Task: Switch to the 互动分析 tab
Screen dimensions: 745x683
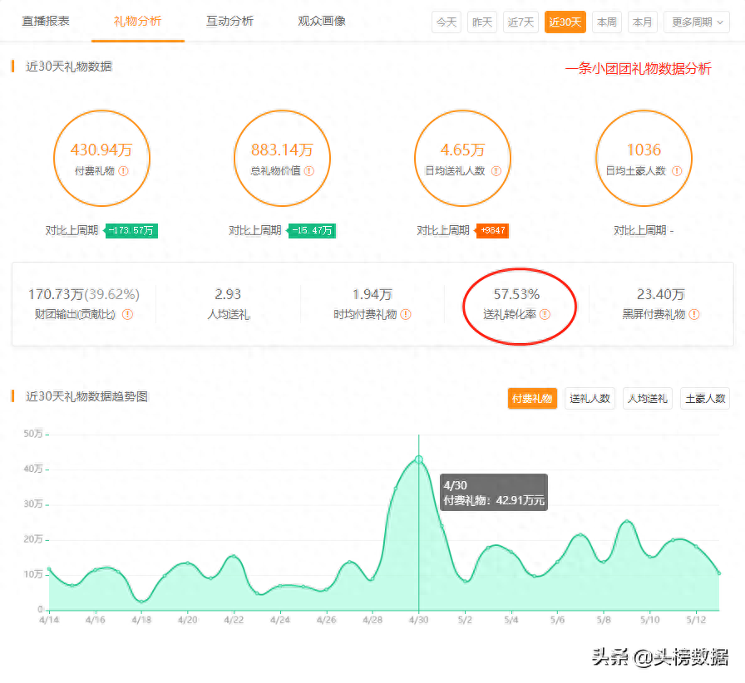Action: coord(229,22)
